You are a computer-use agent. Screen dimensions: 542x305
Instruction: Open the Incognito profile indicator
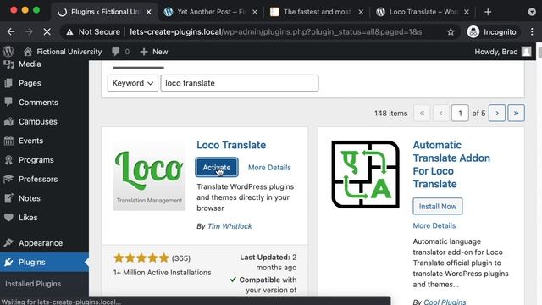492,32
